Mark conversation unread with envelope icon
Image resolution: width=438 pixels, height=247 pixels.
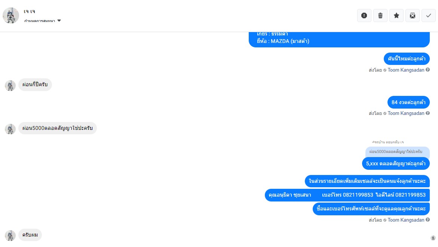[413, 16]
